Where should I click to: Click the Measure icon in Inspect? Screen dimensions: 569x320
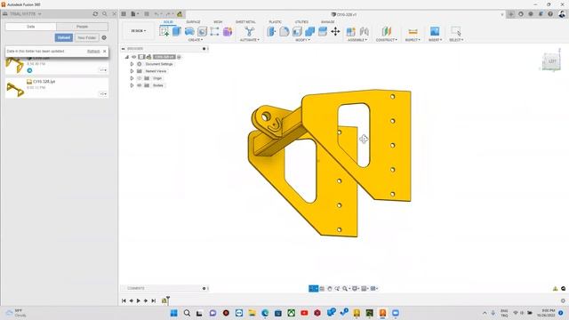pos(413,32)
